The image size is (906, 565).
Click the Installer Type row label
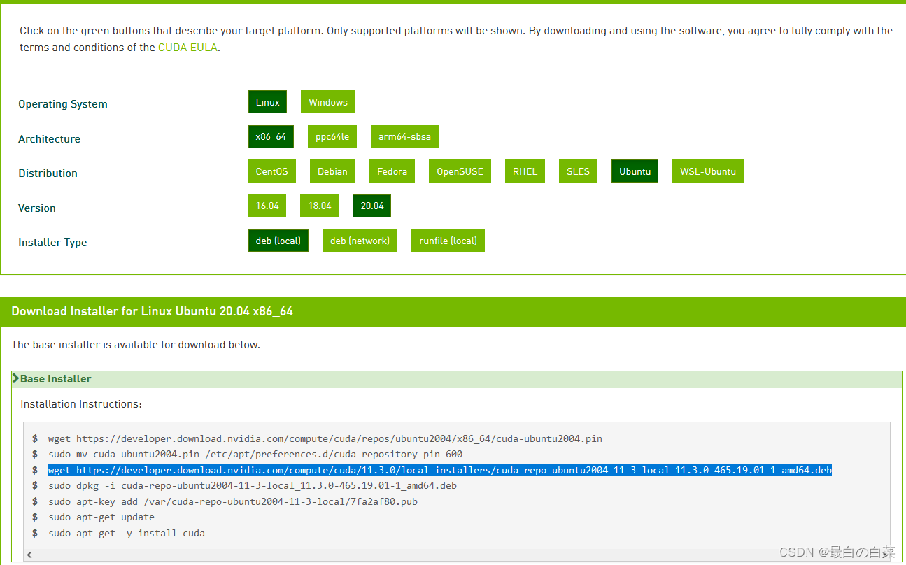tap(52, 243)
